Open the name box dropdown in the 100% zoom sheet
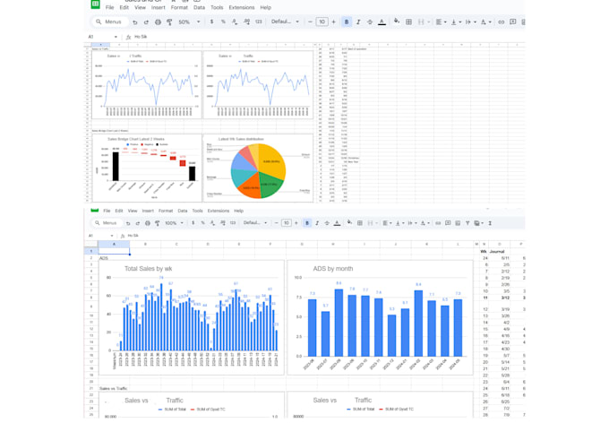 [112, 236]
